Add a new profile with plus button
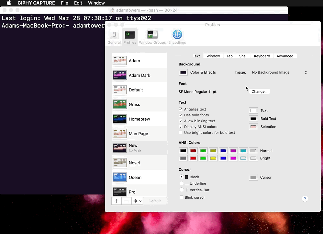Viewport: 323px width, 234px height. pyautogui.click(x=117, y=201)
